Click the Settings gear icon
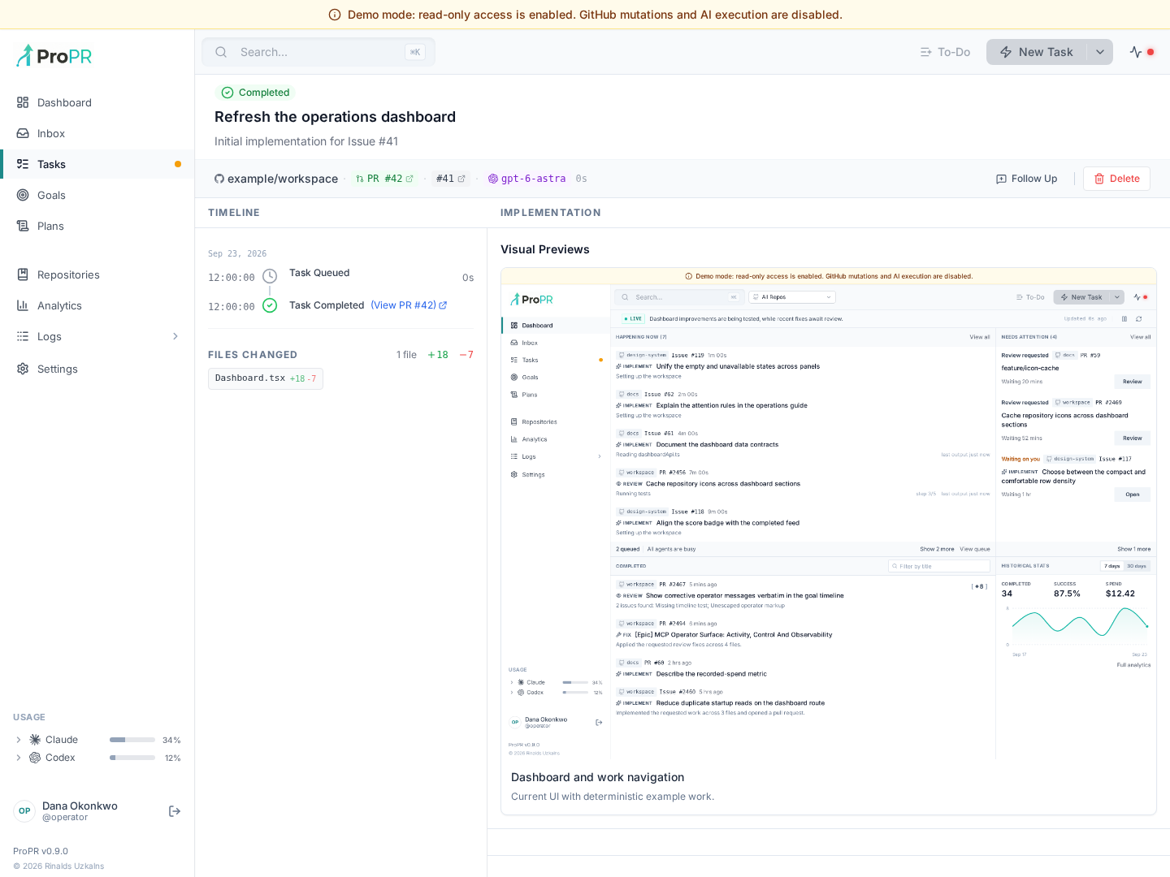Viewport: 1170px width, 877px height. click(23, 369)
